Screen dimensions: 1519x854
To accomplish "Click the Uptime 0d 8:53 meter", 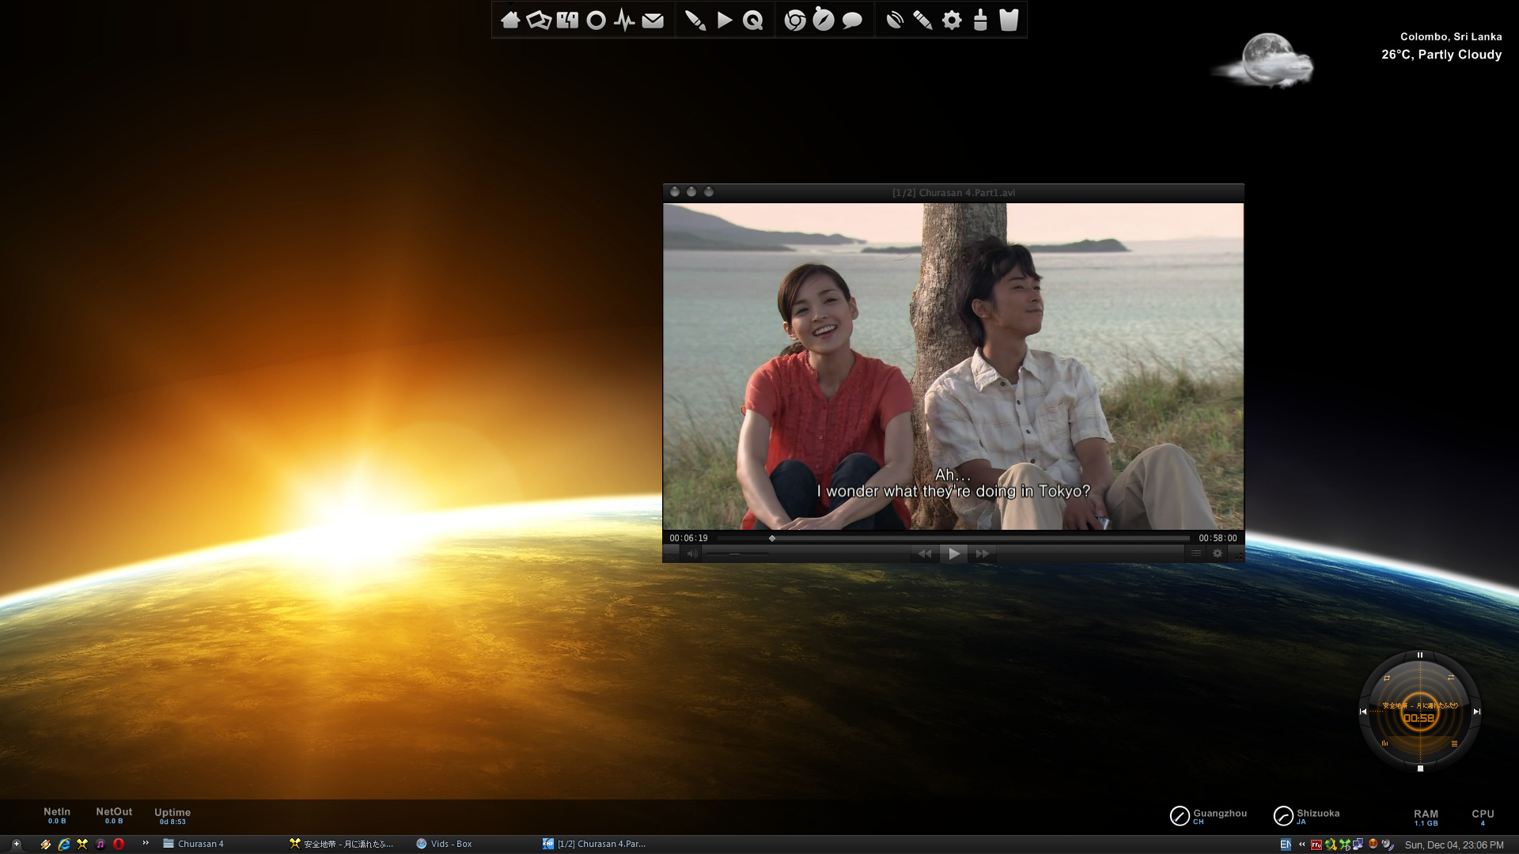I will click(x=172, y=816).
